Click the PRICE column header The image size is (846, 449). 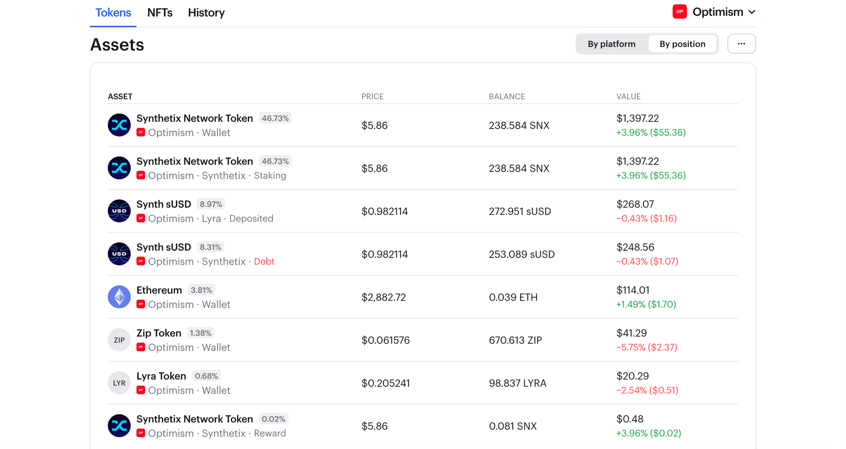tap(372, 96)
